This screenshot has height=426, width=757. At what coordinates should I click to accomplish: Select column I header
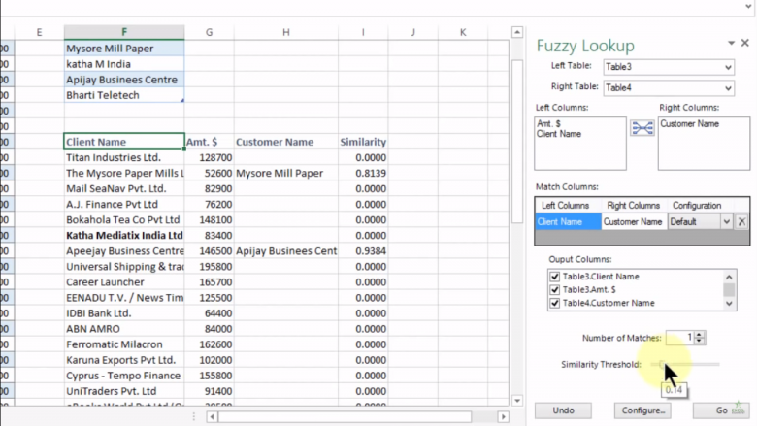[363, 32]
